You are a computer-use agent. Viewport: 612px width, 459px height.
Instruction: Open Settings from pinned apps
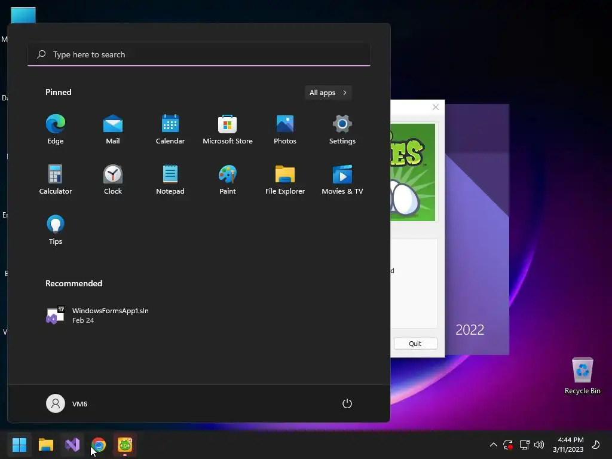[342, 130]
